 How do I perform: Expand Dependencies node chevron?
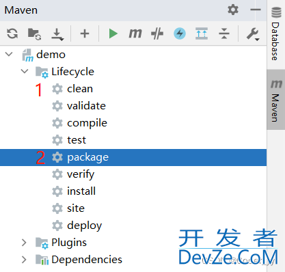click(x=24, y=260)
